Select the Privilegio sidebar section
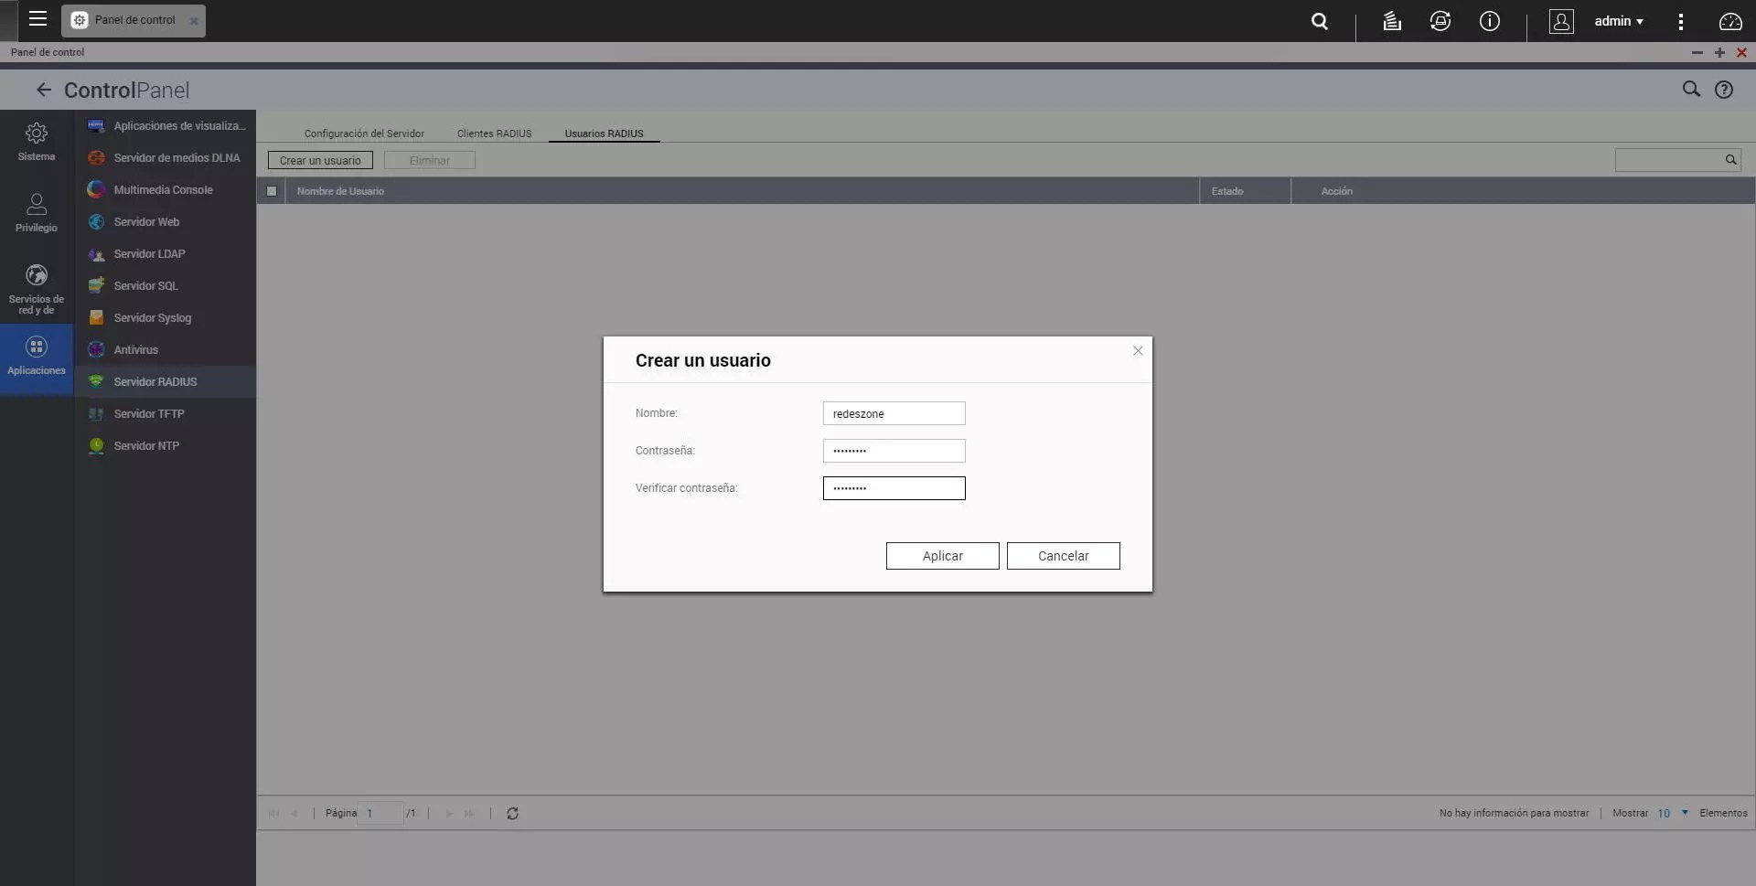This screenshot has height=886, width=1756. click(36, 212)
